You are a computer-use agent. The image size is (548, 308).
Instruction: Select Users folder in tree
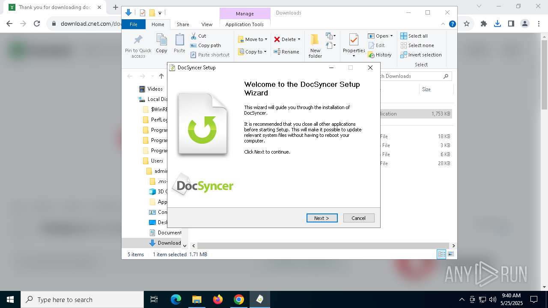pos(153,161)
